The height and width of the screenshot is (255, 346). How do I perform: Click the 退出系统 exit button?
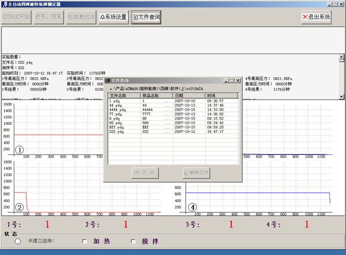317,17
